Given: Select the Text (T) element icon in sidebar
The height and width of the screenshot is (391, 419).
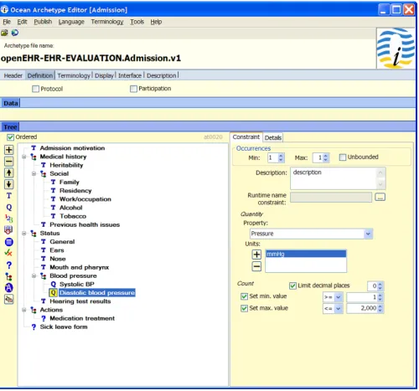Looking at the screenshot, I should [9, 196].
